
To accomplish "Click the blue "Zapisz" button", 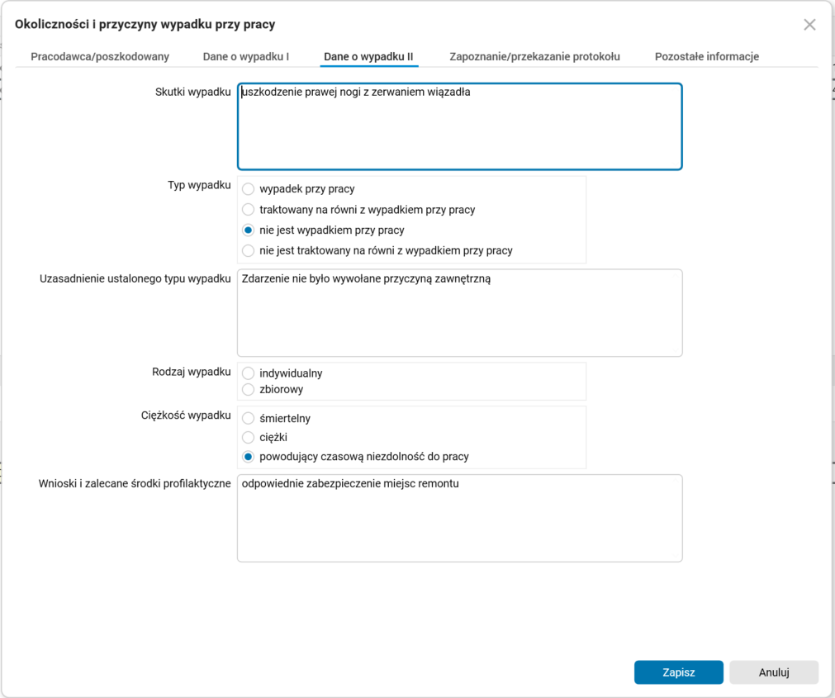I will tap(678, 672).
